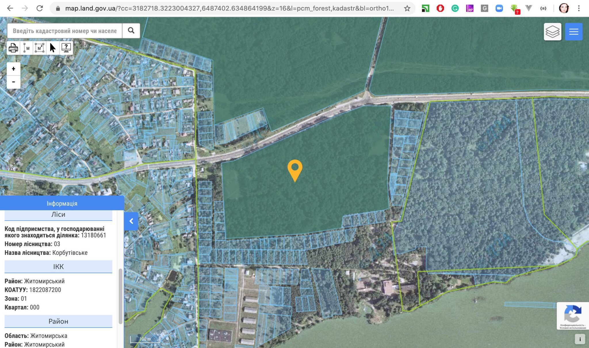Image resolution: width=589 pixels, height=348 pixels.
Task: Click the ІКК section header
Action: (x=58, y=267)
